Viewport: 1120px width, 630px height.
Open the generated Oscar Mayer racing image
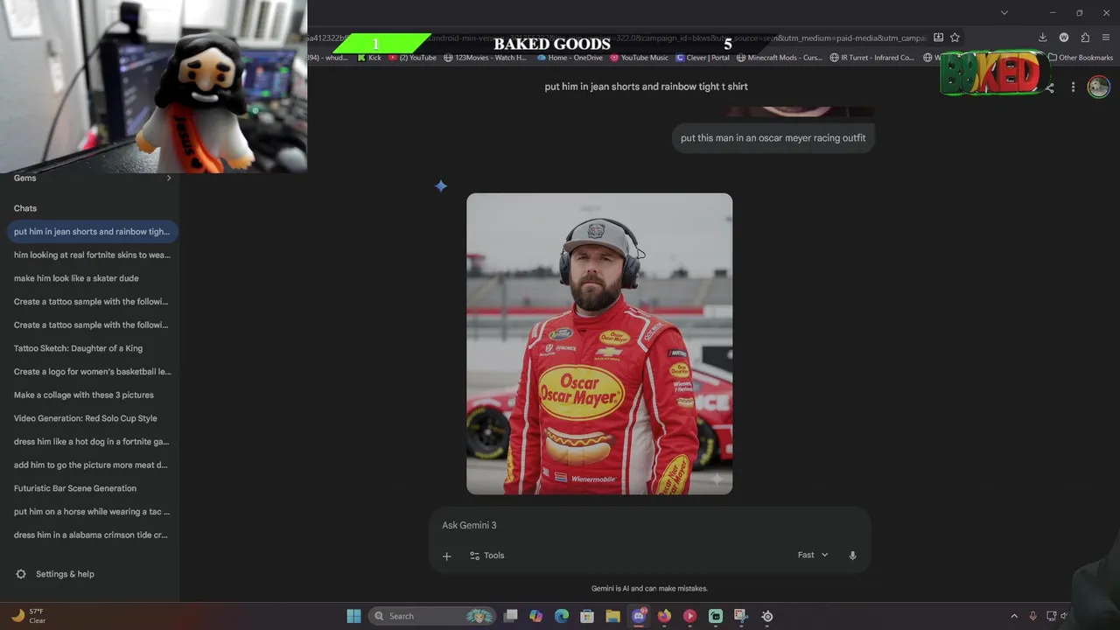coord(599,344)
